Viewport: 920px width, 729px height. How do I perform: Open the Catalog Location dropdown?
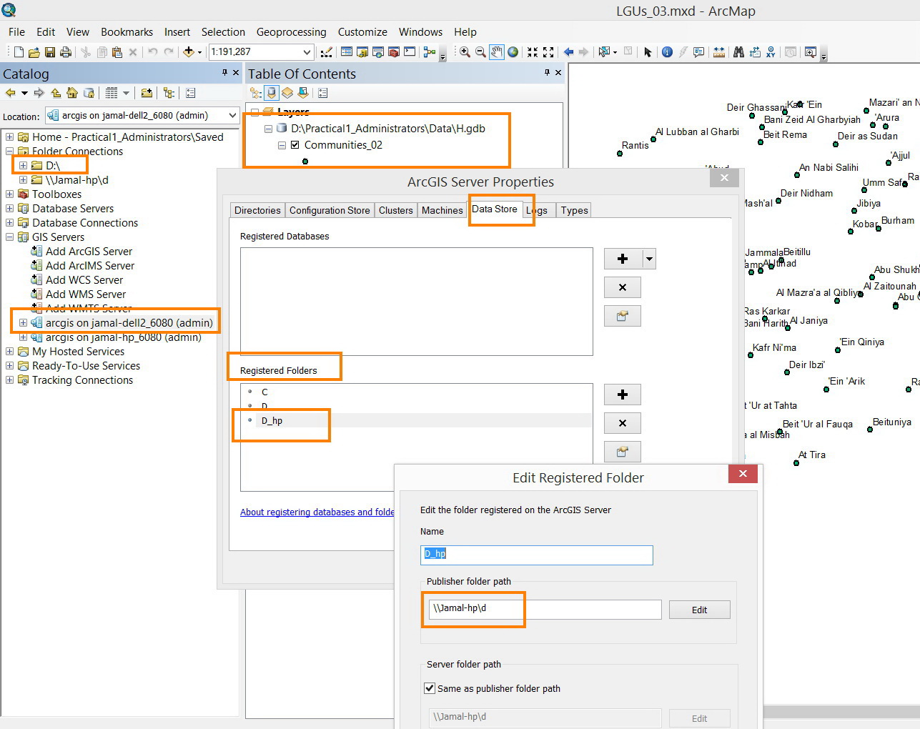(232, 115)
